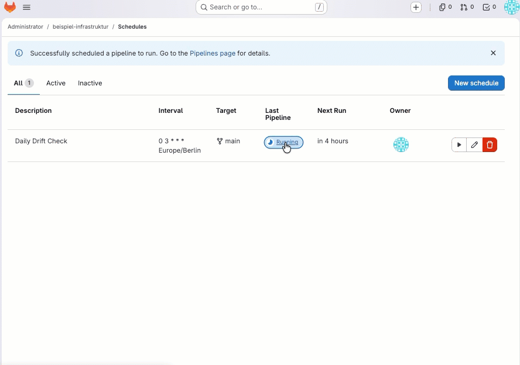Switch to the Inactive tab
520x365 pixels.
click(90, 83)
